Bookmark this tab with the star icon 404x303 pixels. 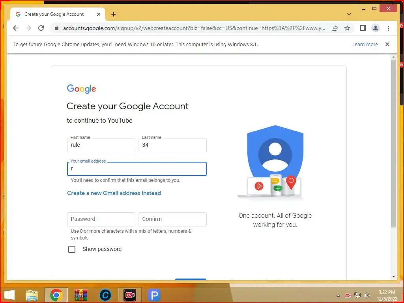pyautogui.click(x=347, y=28)
